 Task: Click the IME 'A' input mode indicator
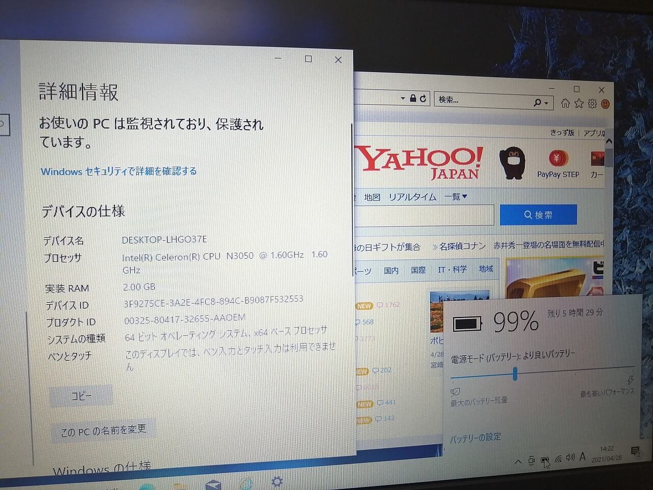pyautogui.click(x=583, y=456)
